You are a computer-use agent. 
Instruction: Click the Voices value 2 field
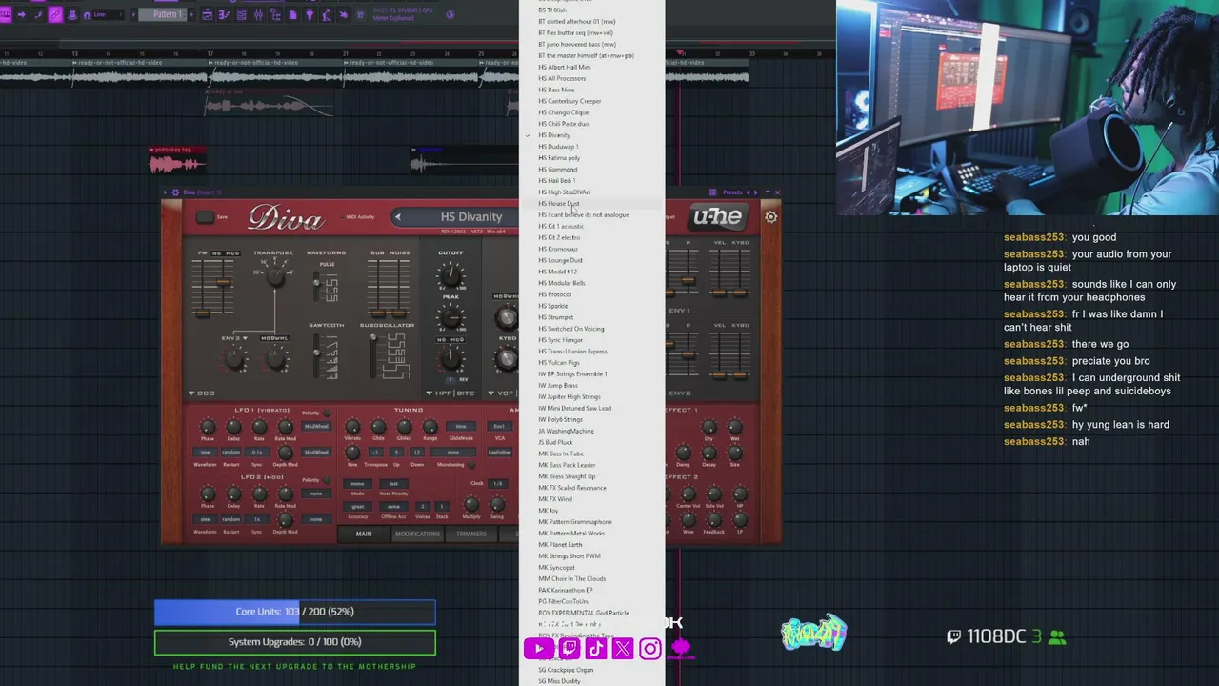pyautogui.click(x=422, y=507)
